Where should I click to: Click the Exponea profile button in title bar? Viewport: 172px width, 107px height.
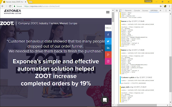point(148,1)
